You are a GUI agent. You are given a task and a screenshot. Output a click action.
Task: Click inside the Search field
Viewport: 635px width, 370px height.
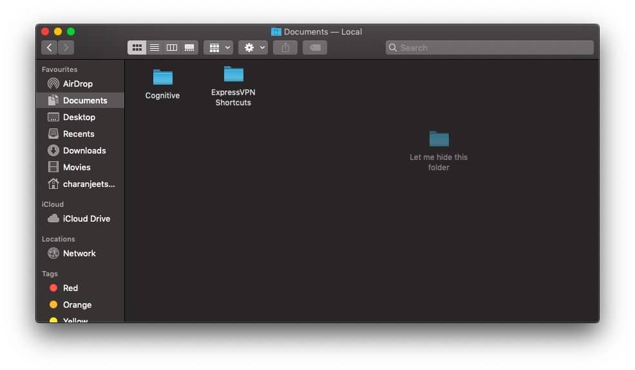coord(489,48)
